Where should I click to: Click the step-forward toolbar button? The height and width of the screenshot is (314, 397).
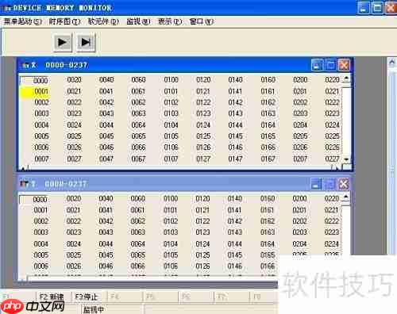[x=86, y=42]
